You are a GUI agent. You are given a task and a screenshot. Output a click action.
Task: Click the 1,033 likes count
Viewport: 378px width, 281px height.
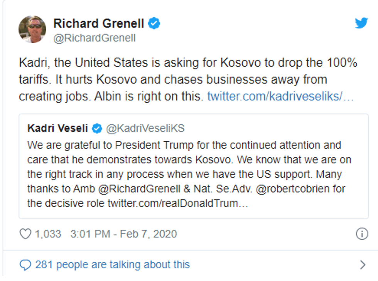coord(48,234)
